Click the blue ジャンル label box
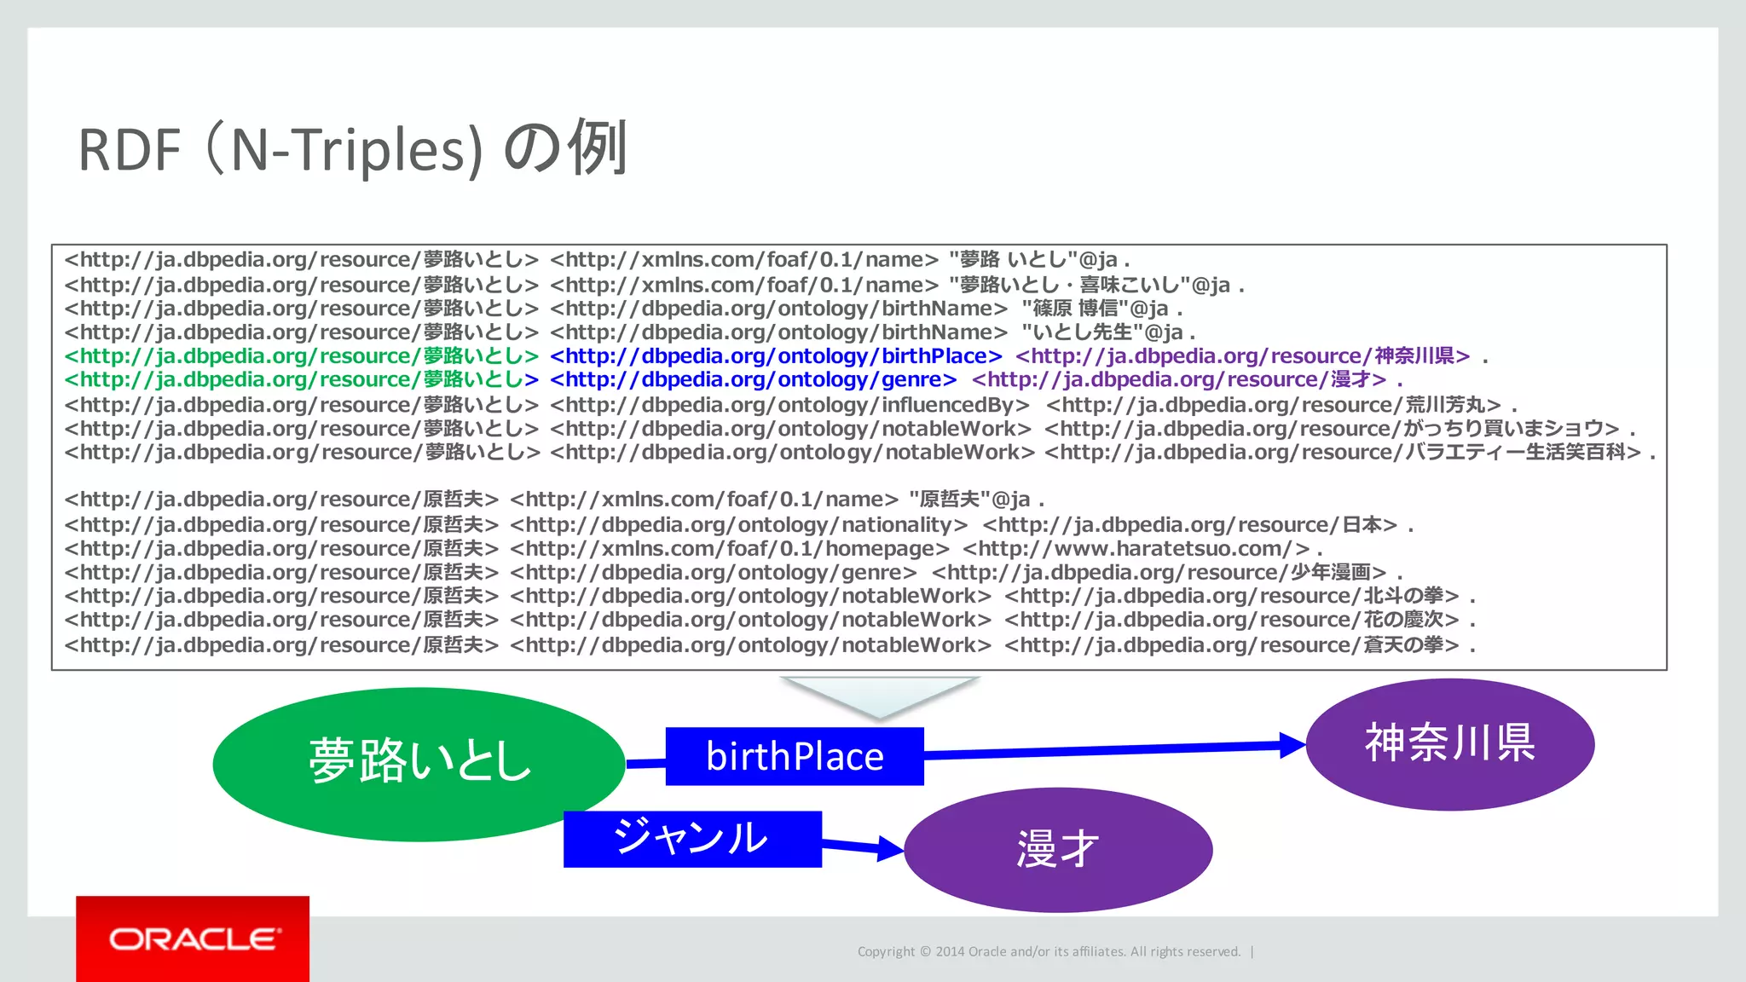The width and height of the screenshot is (1746, 982). (691, 839)
